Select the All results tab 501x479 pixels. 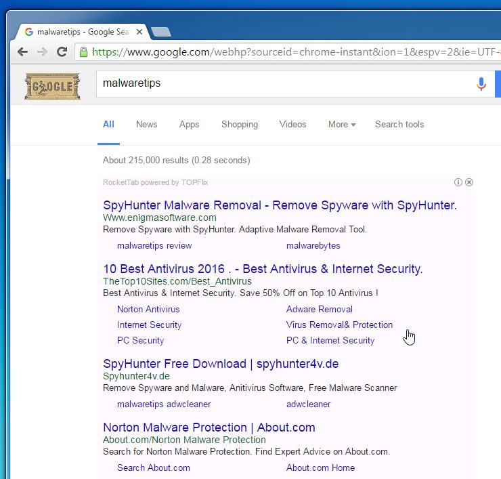(108, 125)
